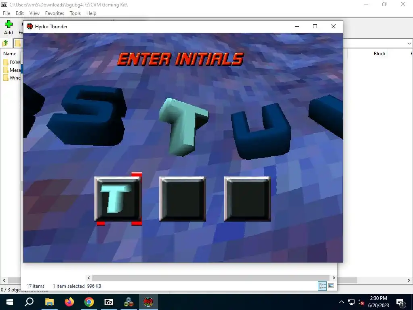
Task: Click the Explorer horizontal scrollbar track
Action: (x=211, y=278)
